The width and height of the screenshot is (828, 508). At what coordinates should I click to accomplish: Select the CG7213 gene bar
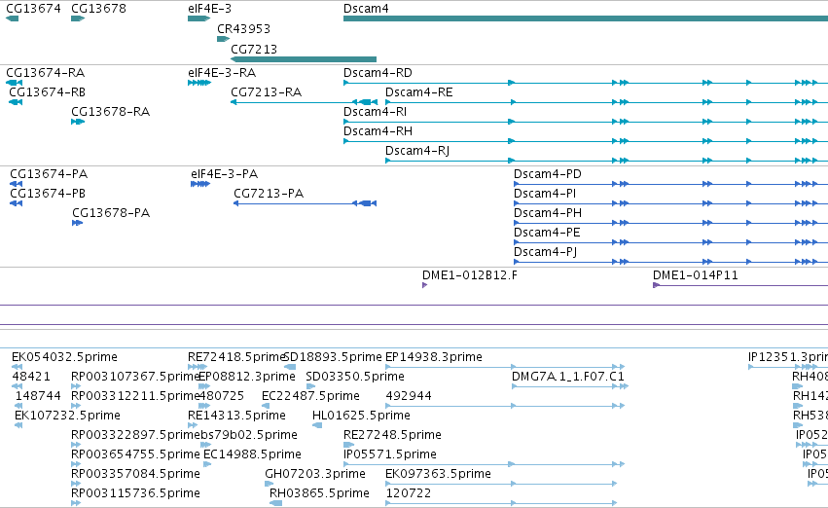pos(304,59)
